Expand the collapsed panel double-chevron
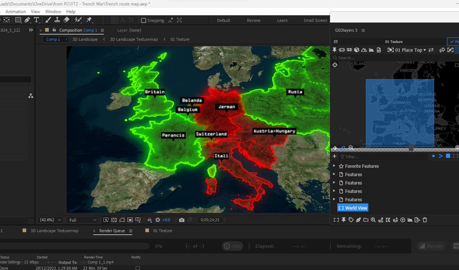 click(x=31, y=30)
